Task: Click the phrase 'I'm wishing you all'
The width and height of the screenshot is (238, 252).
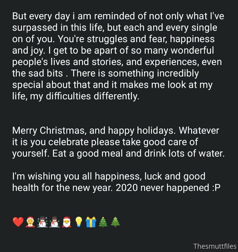Action: [52, 176]
